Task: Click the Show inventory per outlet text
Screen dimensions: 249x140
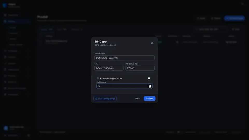Action: [x=111, y=78]
